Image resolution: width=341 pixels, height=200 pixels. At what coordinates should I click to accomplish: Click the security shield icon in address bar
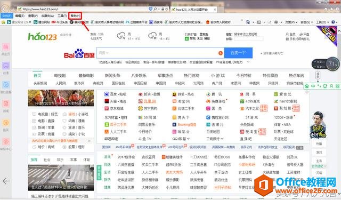[150, 9]
